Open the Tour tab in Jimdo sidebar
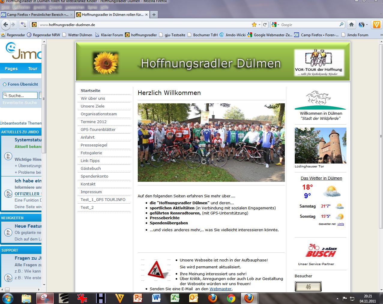Image resolution: width=383 pixels, height=304 pixels. pyautogui.click(x=33, y=69)
